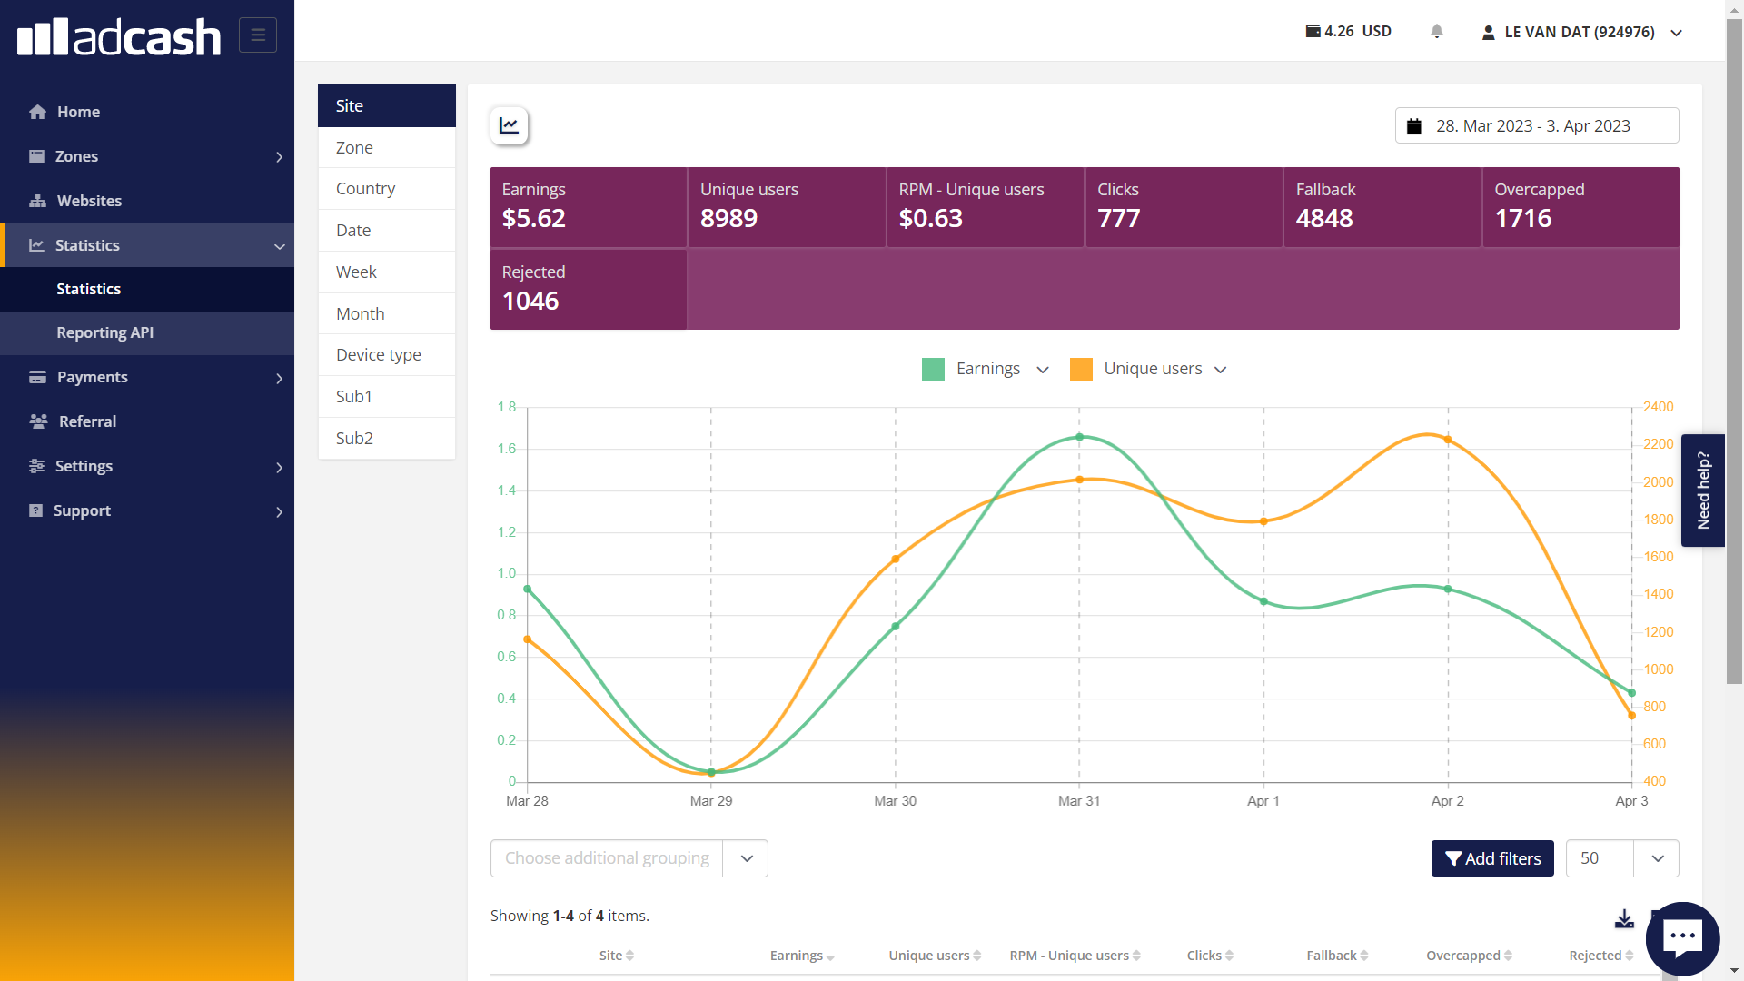Click the Earnings $5.62 summary card
This screenshot has width=1744, height=981.
tap(589, 207)
